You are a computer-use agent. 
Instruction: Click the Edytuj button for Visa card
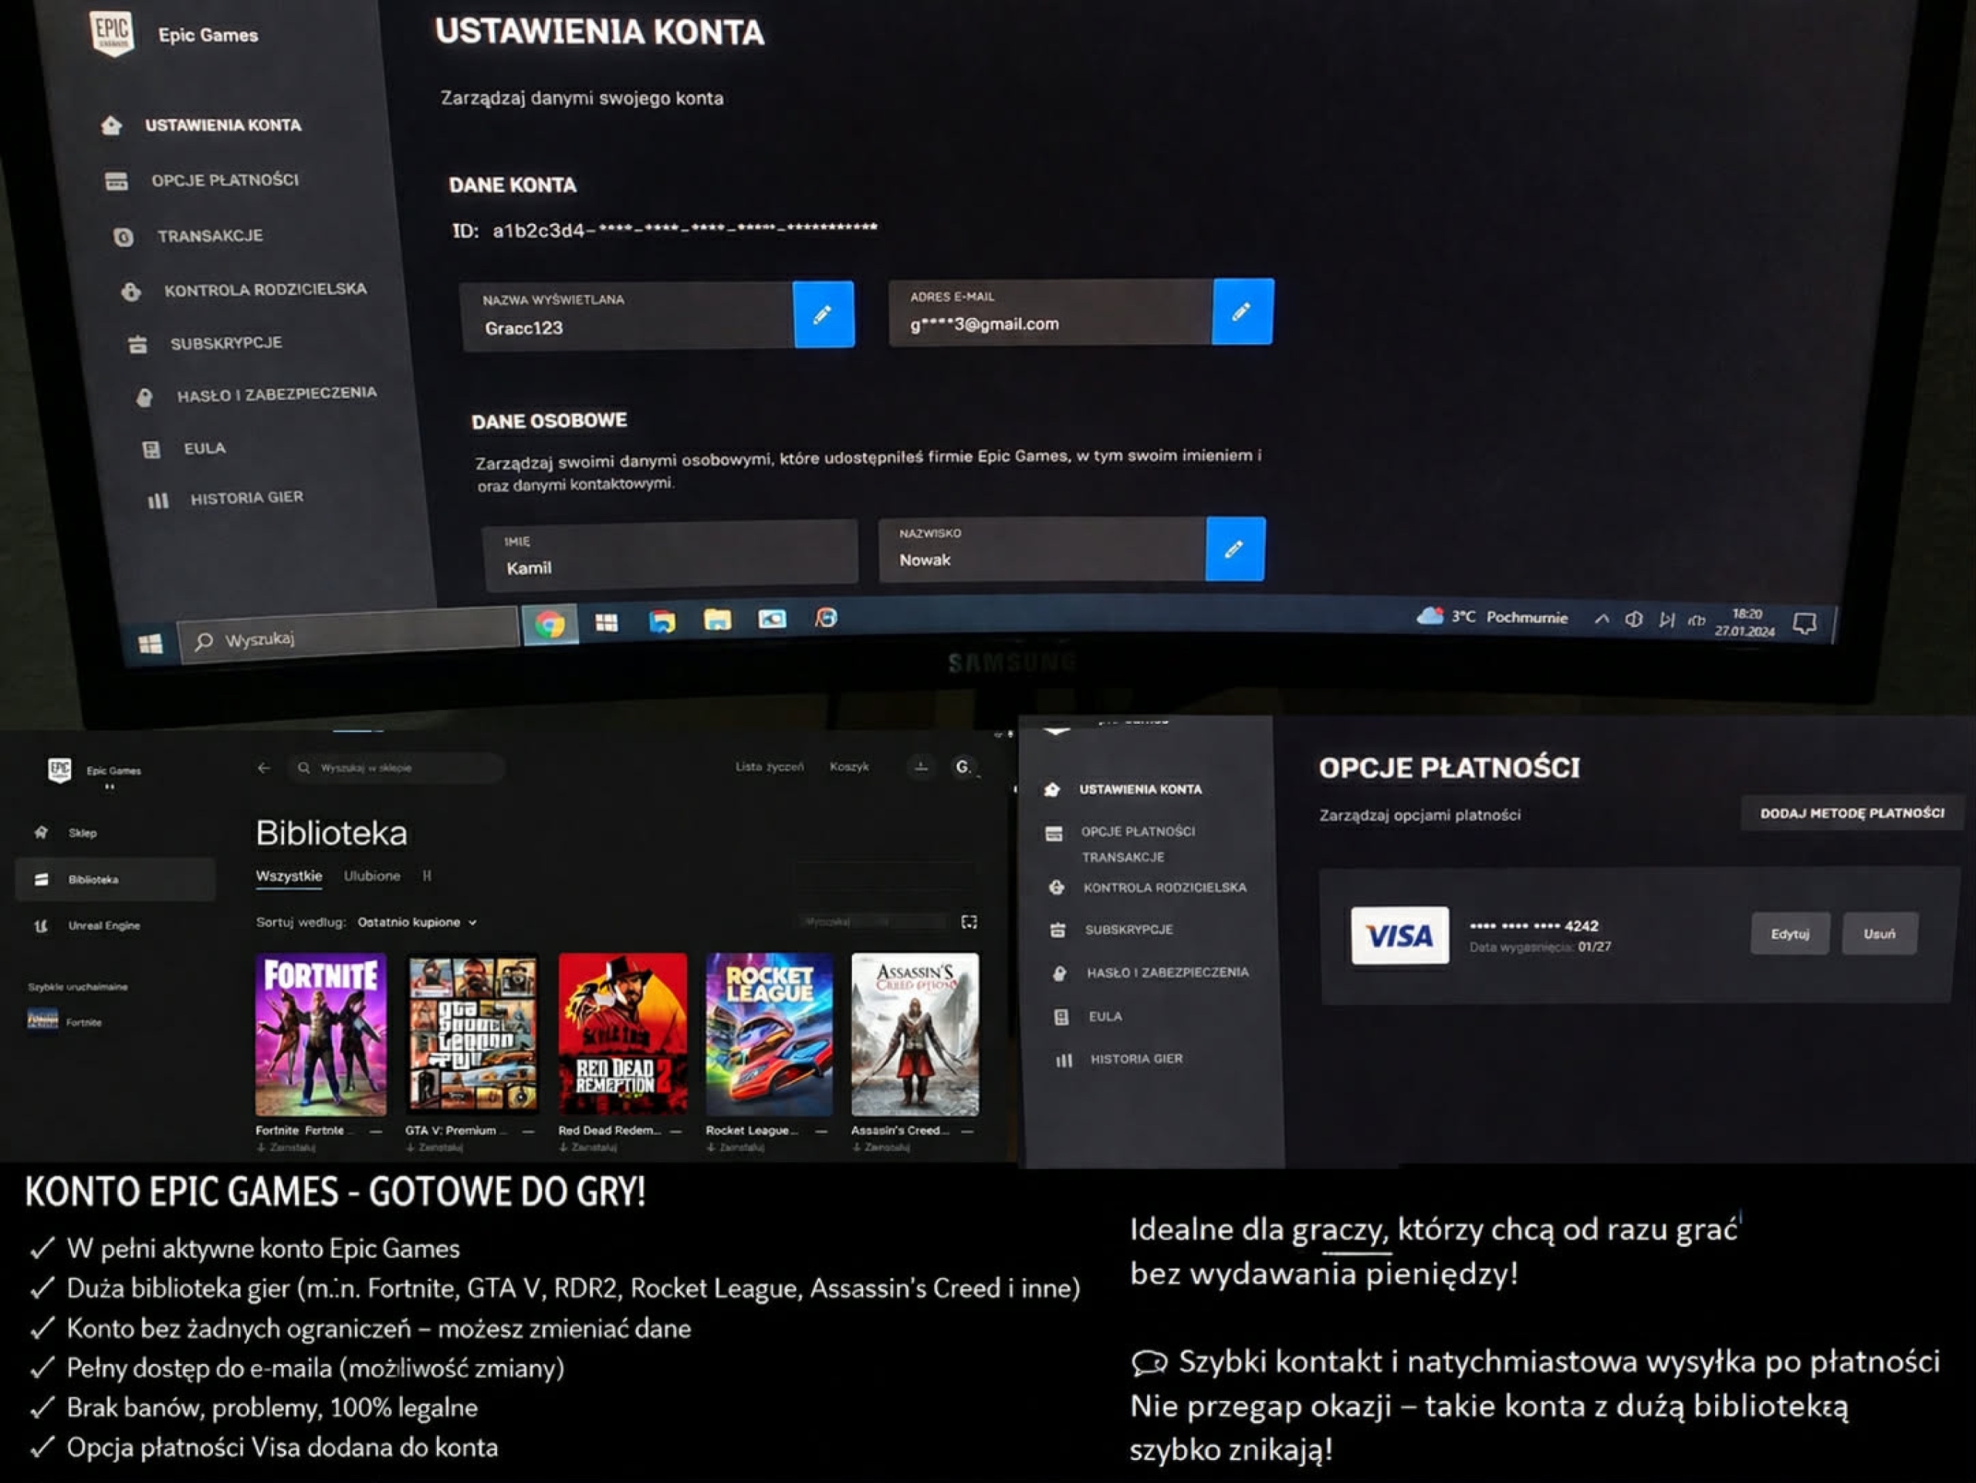click(1789, 933)
